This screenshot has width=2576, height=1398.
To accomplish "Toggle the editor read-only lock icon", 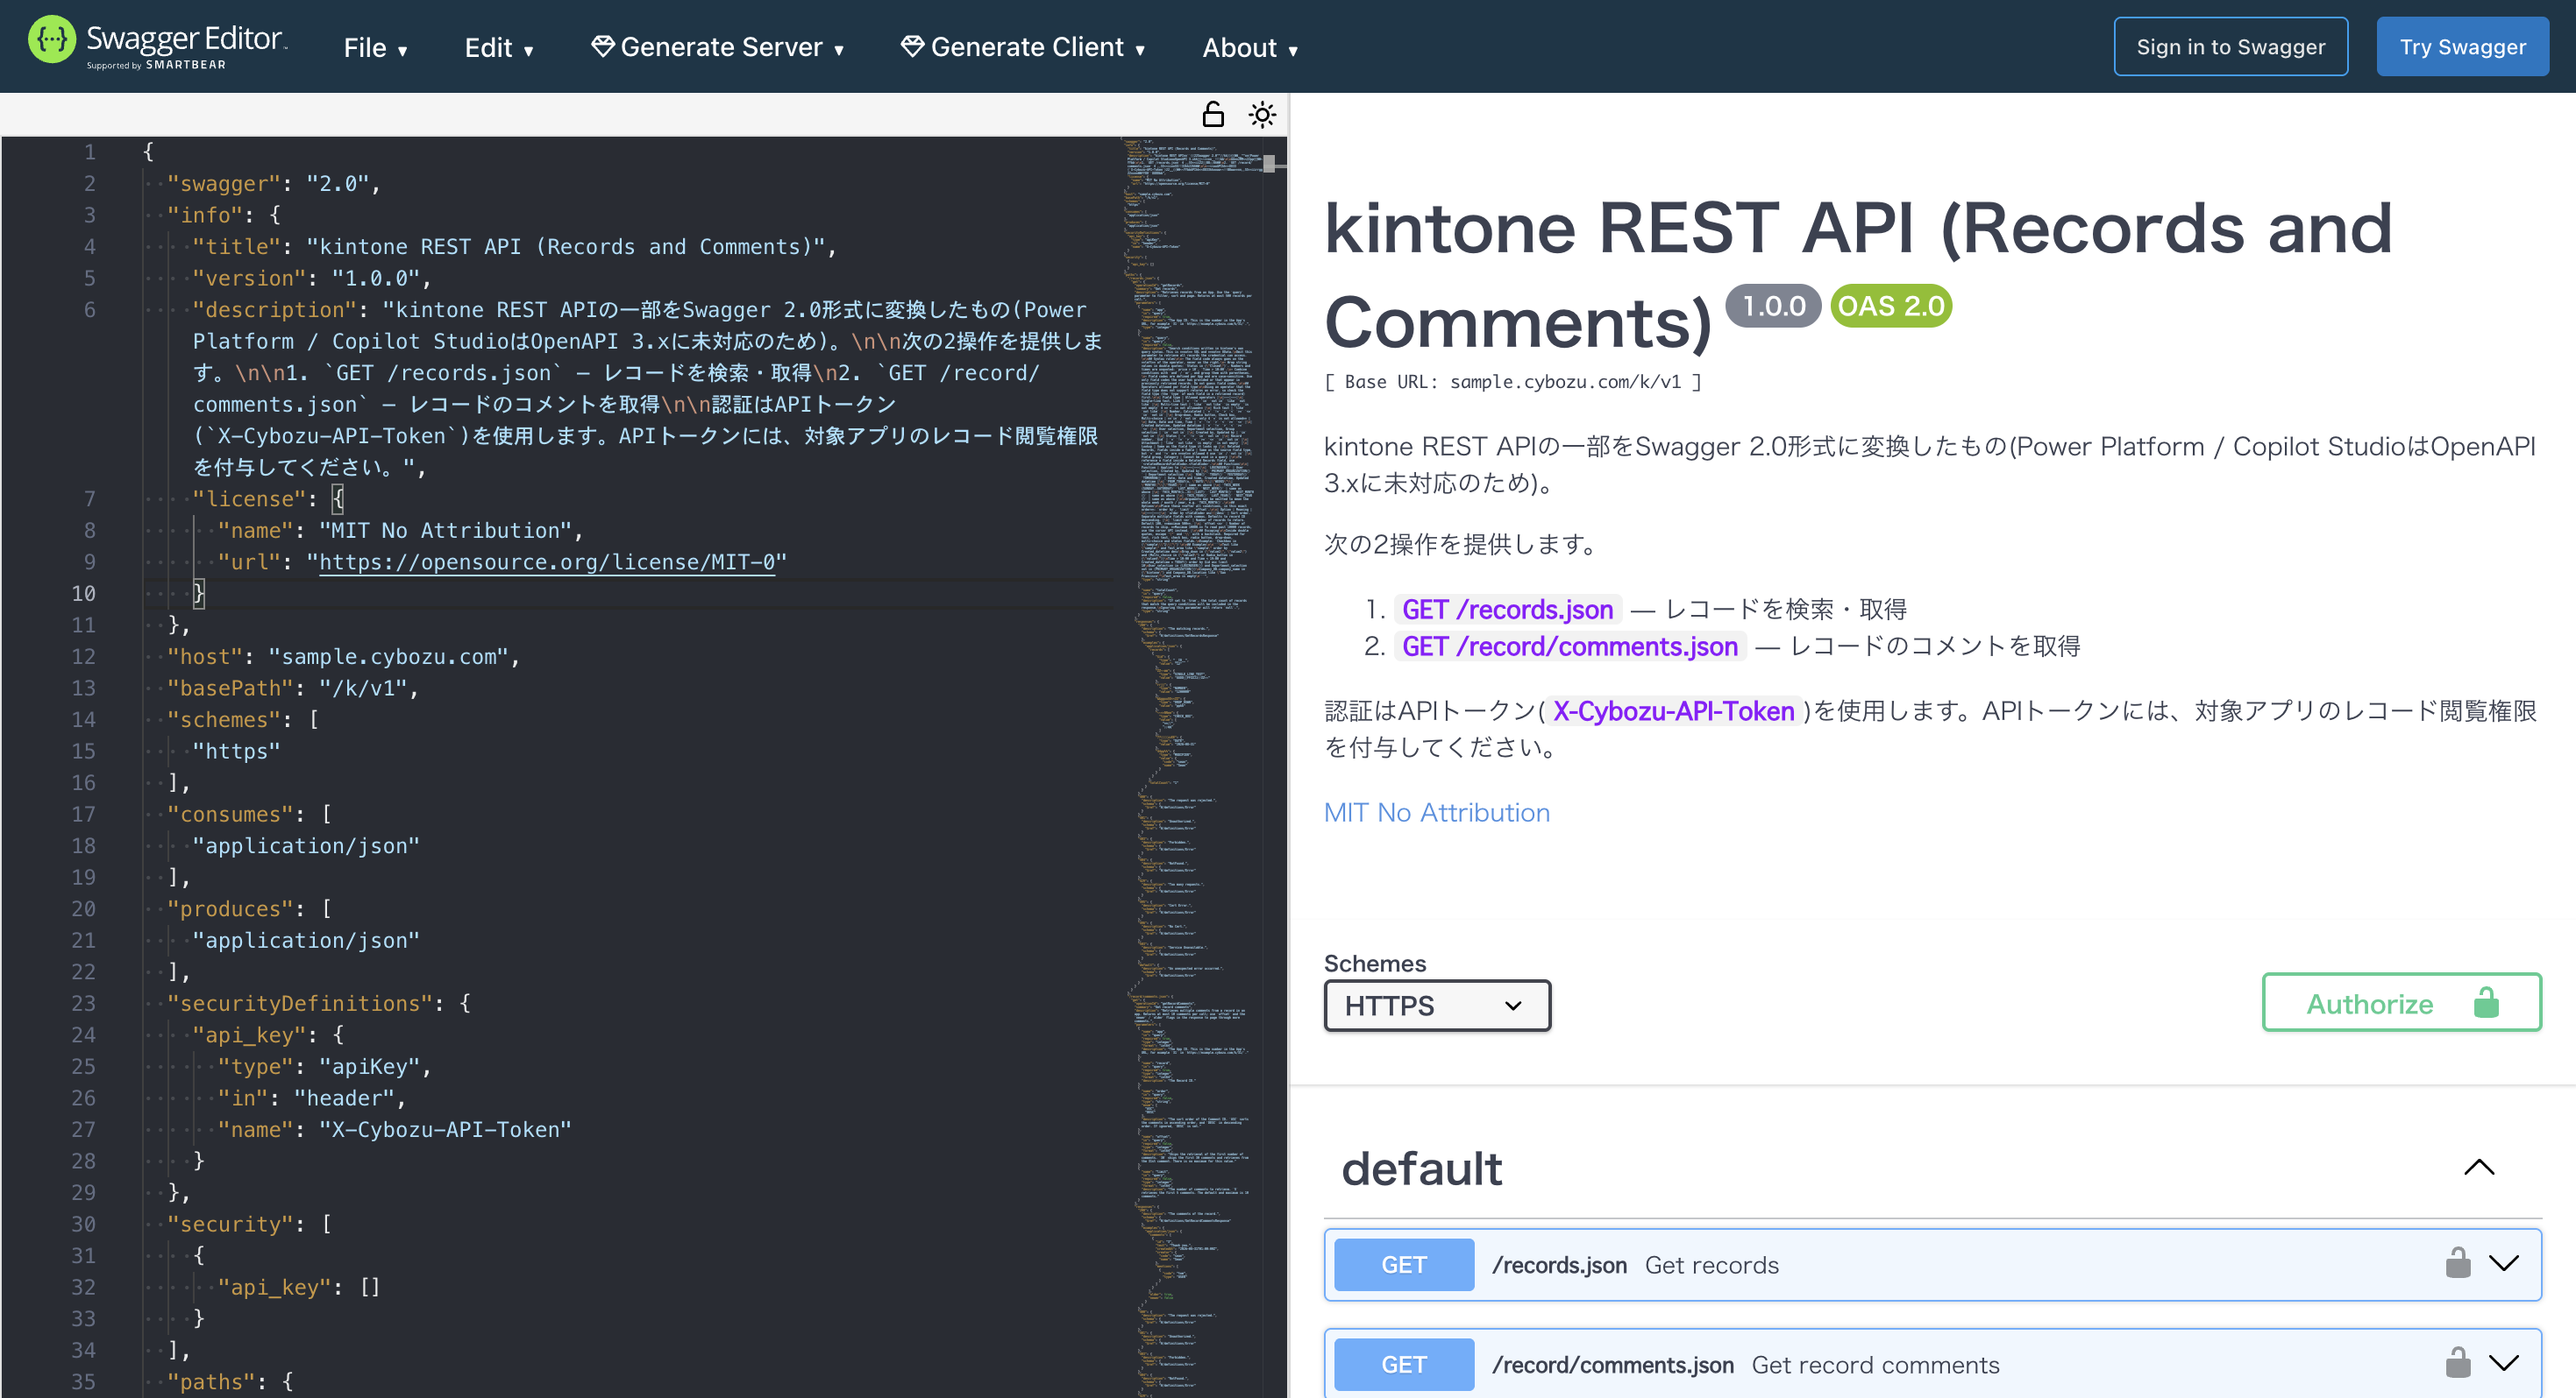I will pyautogui.click(x=1212, y=115).
